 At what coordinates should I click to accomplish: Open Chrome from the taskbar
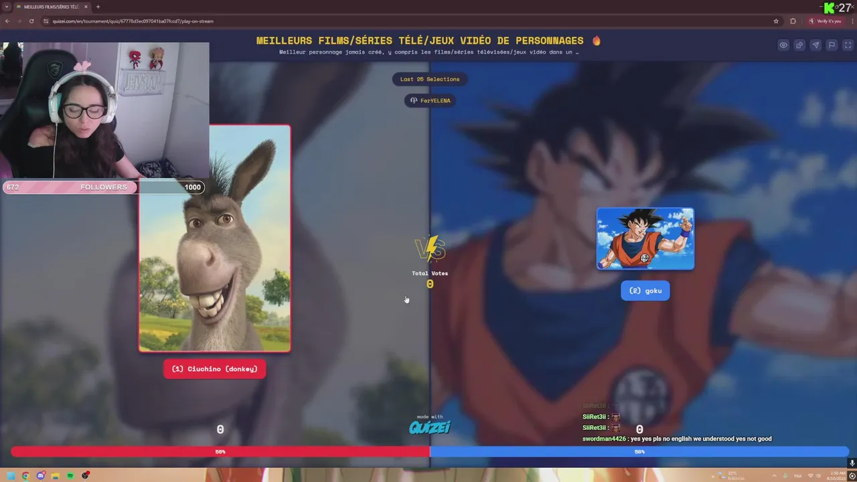click(x=25, y=476)
